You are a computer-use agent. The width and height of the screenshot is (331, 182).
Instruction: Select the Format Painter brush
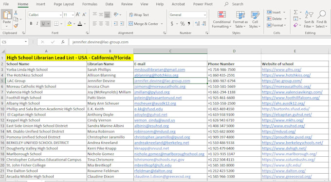point(16,26)
